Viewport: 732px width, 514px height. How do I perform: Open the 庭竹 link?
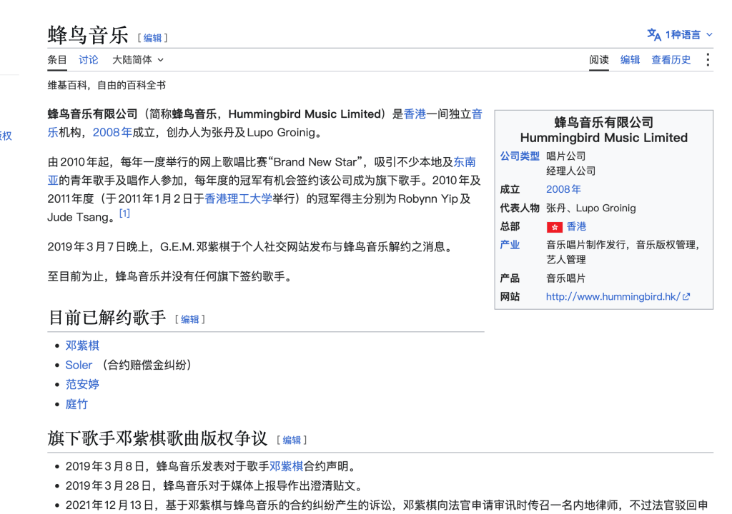pyautogui.click(x=76, y=404)
